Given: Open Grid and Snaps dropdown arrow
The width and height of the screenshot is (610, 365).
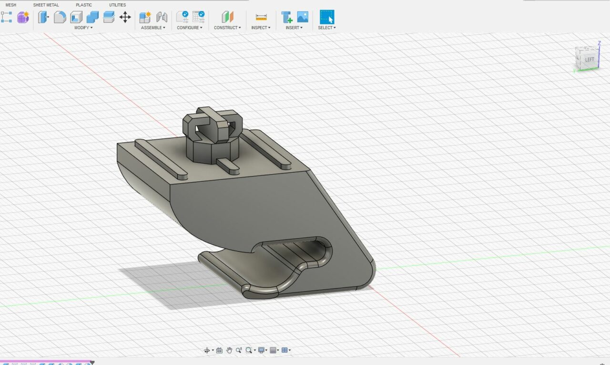Looking at the screenshot, I should [279, 351].
